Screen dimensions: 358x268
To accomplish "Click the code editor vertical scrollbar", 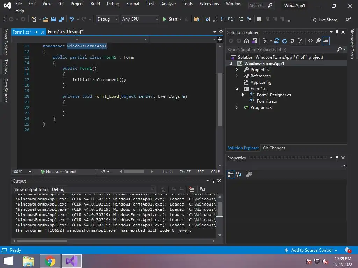I will [x=220, y=99].
